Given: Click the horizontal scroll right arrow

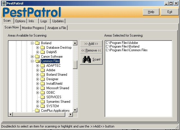Looking at the screenshot, I should click(71, 114).
